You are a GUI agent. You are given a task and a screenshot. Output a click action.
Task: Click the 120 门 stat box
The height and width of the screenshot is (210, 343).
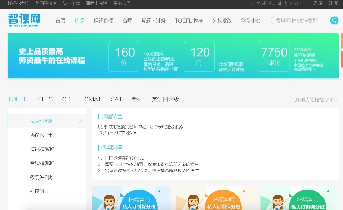pos(199,56)
